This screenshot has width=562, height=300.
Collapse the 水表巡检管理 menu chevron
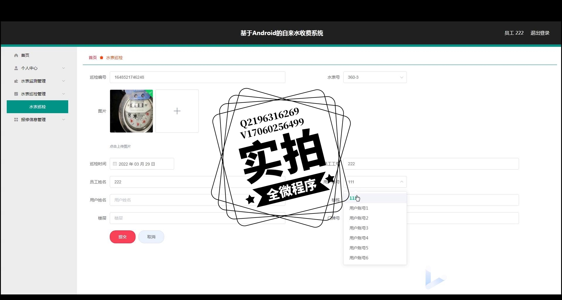[64, 94]
